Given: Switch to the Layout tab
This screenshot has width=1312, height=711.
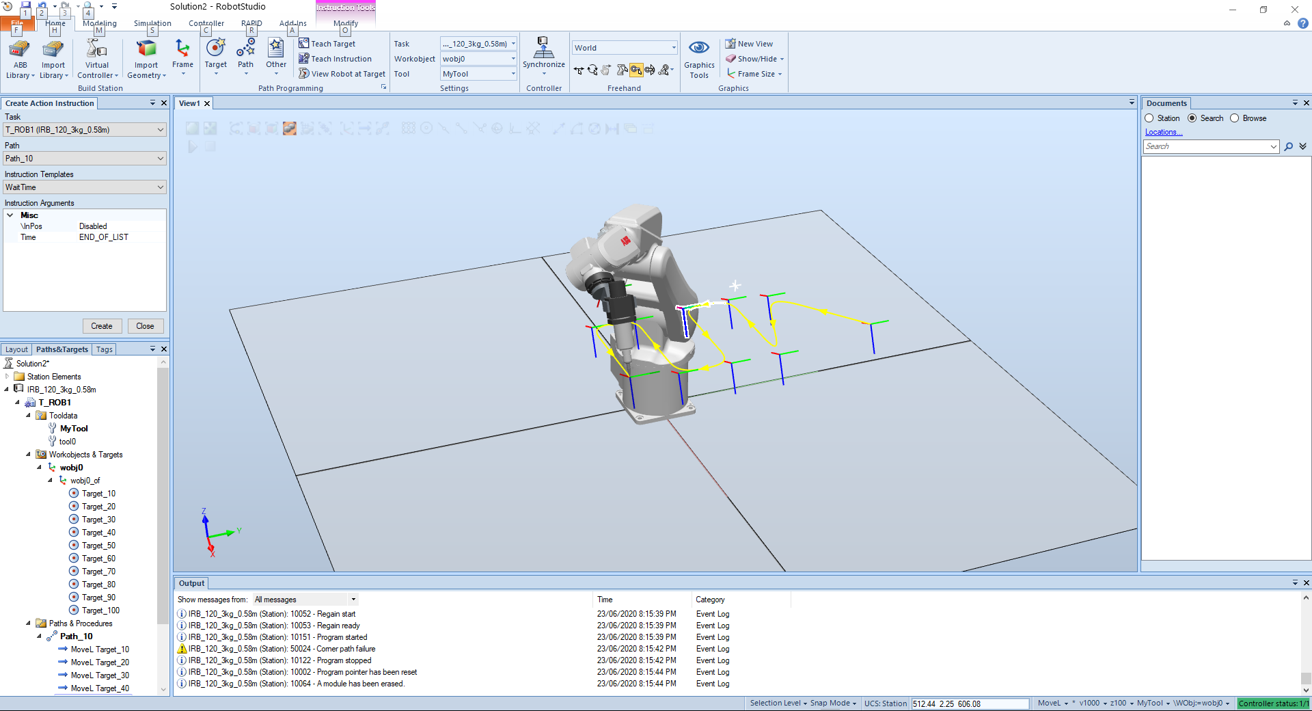Looking at the screenshot, I should click(x=17, y=349).
